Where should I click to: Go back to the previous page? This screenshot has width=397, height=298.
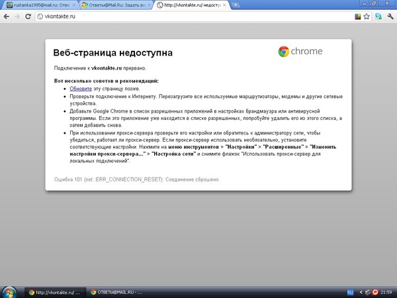click(x=7, y=17)
